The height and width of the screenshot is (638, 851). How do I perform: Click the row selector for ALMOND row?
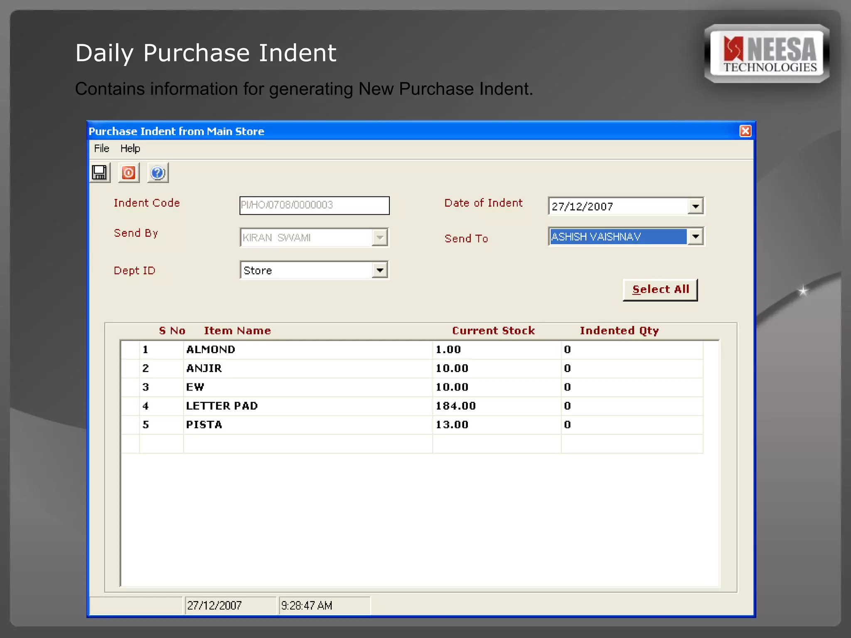130,350
